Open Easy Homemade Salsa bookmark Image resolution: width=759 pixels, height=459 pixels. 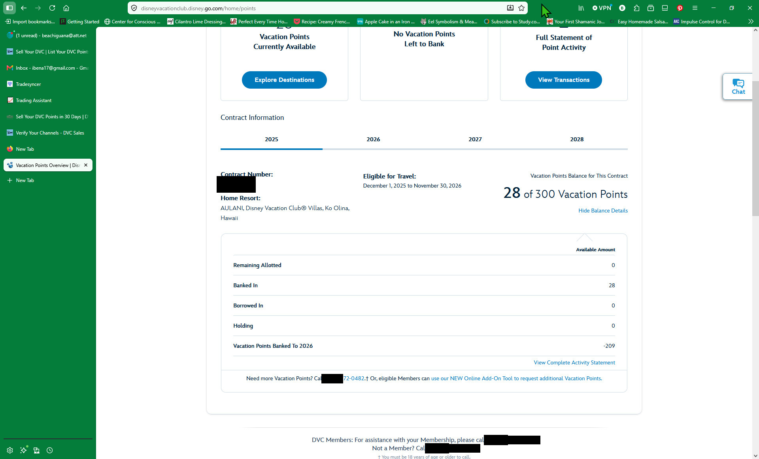(639, 21)
